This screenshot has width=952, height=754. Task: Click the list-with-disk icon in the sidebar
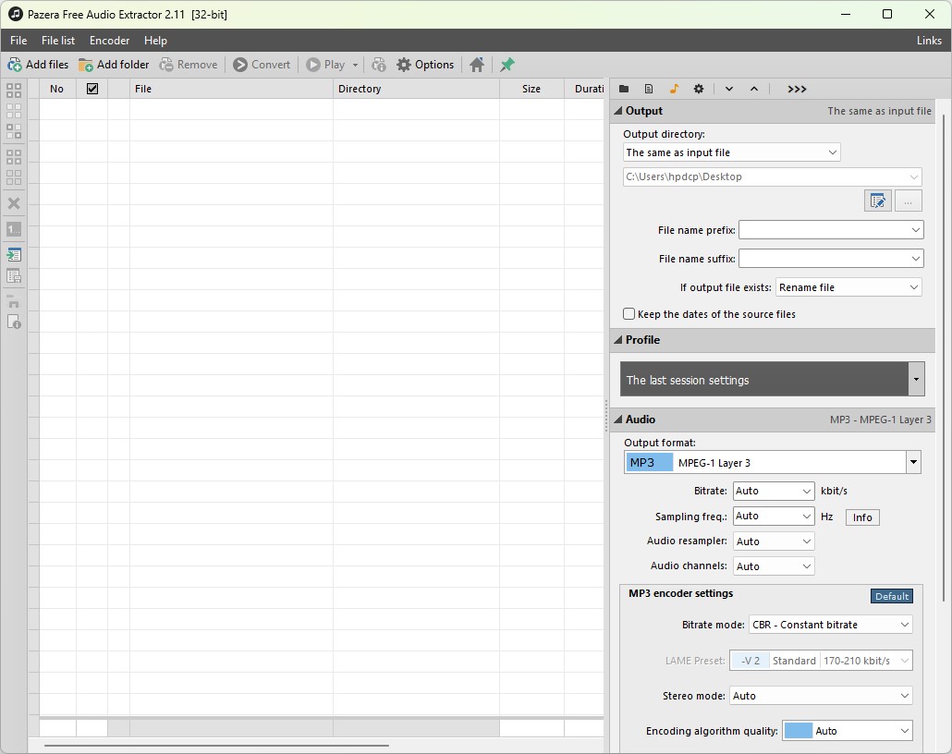pos(13,276)
